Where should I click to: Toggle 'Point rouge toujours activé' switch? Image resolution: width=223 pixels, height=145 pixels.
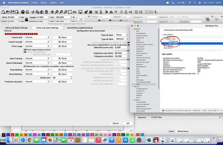(x=25, y=50)
